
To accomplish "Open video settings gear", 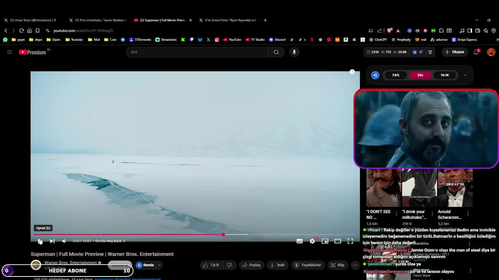I will pos(312,241).
